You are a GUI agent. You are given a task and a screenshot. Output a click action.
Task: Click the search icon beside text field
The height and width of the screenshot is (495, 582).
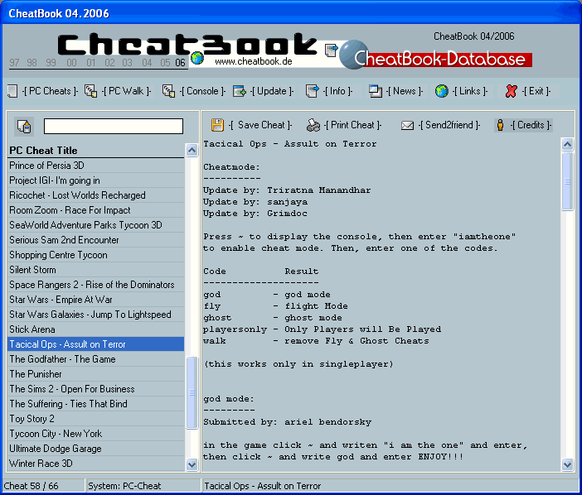(x=24, y=126)
